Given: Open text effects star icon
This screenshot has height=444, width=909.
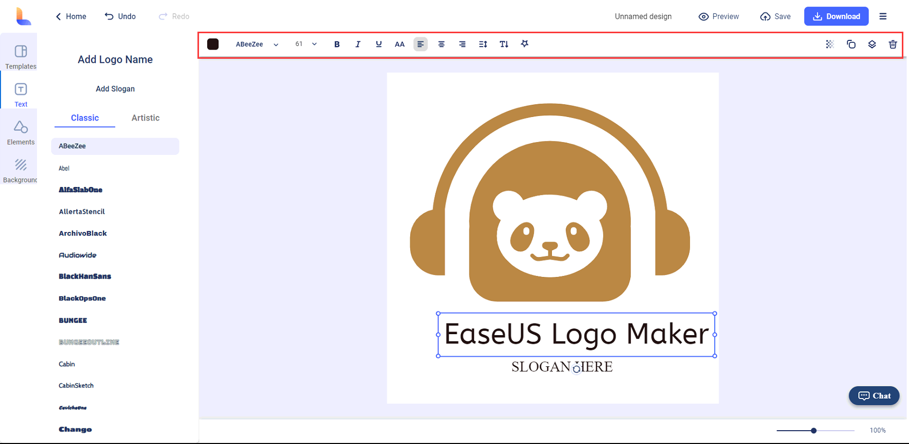Looking at the screenshot, I should [x=524, y=44].
